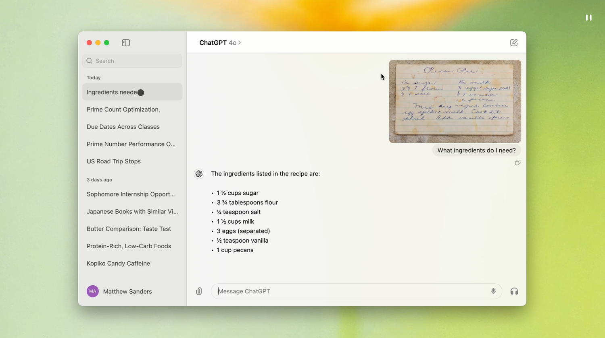The width and height of the screenshot is (605, 338).
Task: Click the Message ChatGPT input box
Action: [357, 291]
